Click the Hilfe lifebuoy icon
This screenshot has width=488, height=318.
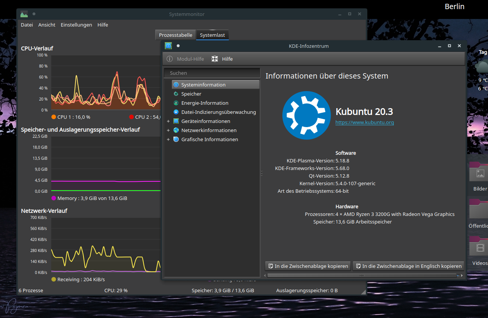point(215,59)
